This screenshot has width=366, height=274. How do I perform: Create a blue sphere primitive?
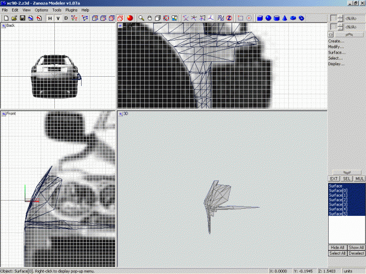pos(268,18)
